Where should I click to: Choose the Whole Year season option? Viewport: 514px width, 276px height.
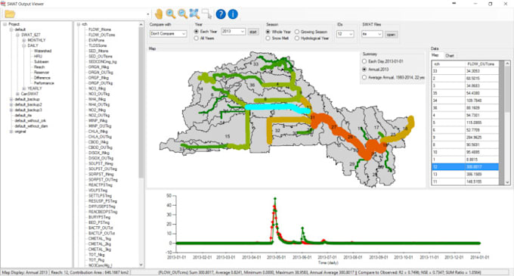[x=268, y=32]
